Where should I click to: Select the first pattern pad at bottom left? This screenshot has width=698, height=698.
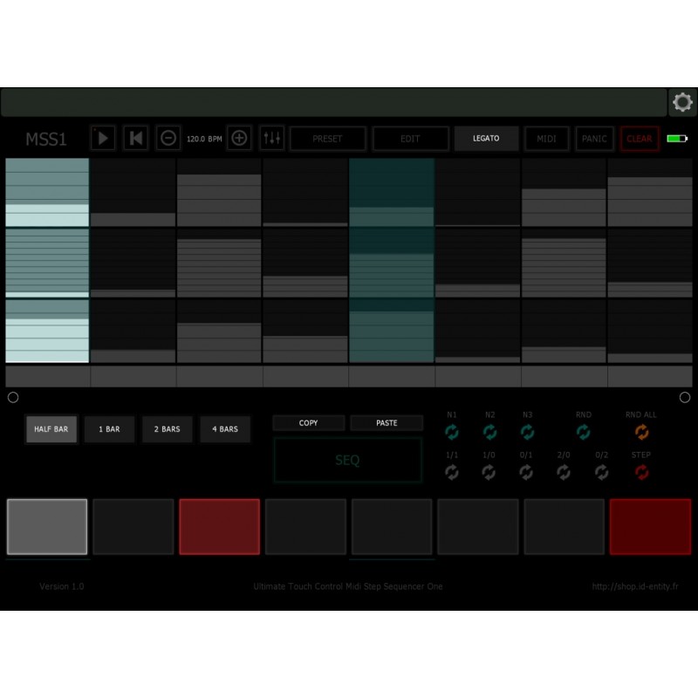tap(47, 527)
